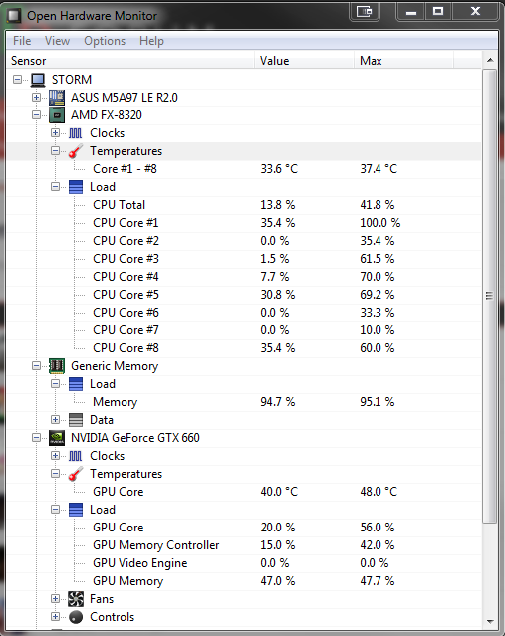Expand the Generic Memory Data node
Viewport: 505px width, 636px height.
55,419
